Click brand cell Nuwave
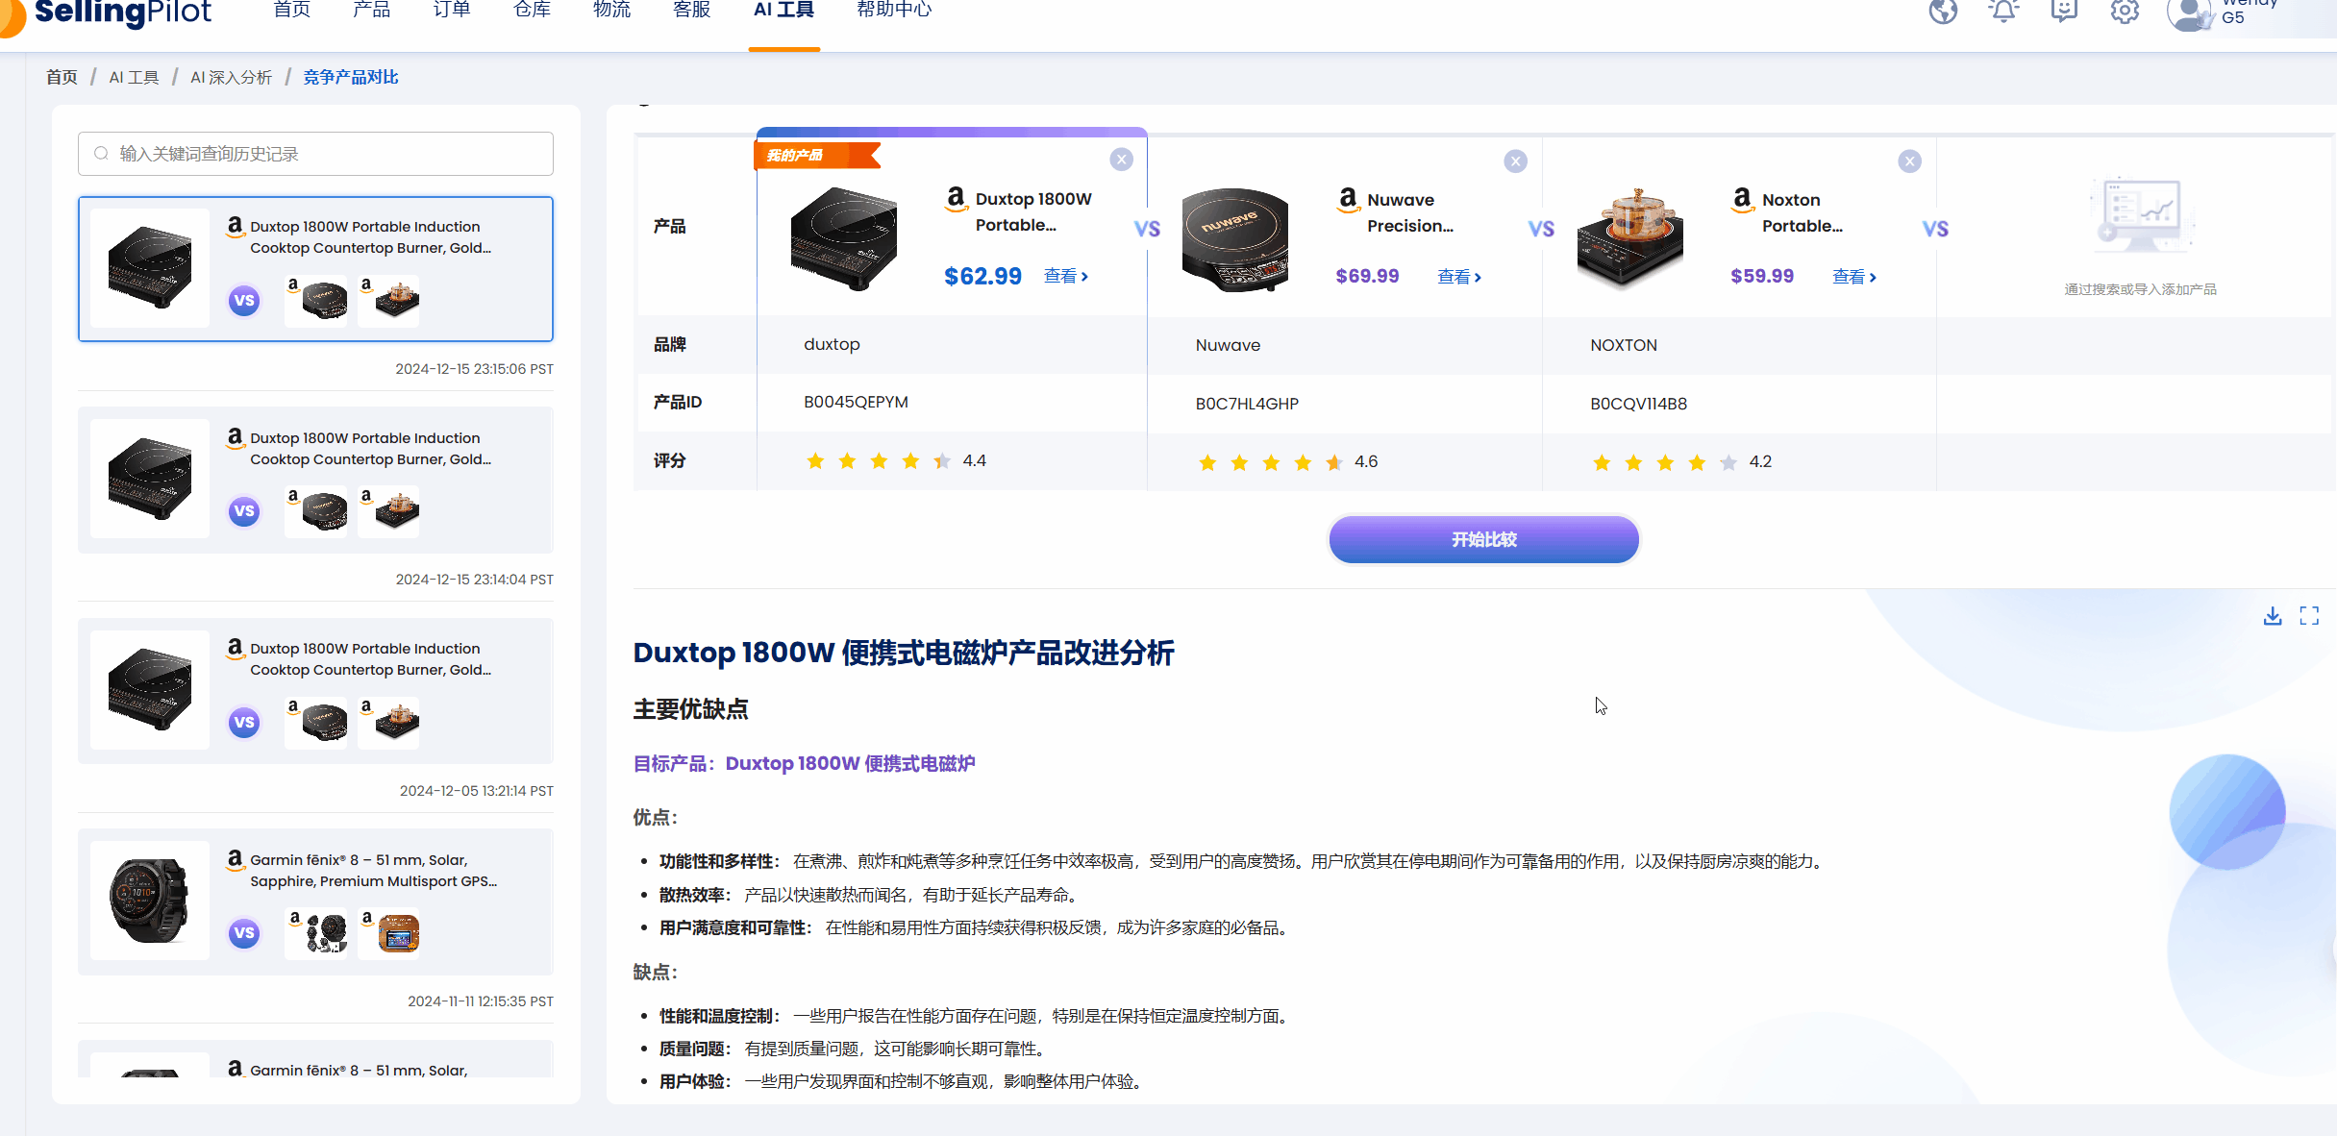The image size is (2337, 1136). tap(1228, 345)
